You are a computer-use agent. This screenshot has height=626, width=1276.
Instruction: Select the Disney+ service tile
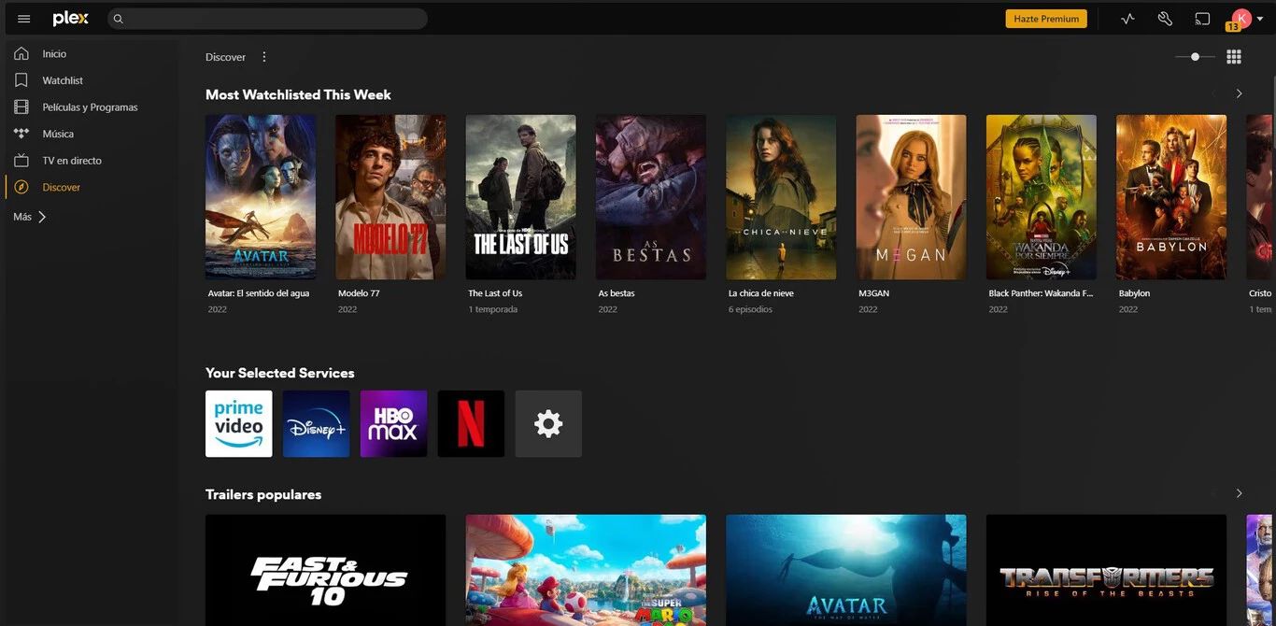pos(317,424)
